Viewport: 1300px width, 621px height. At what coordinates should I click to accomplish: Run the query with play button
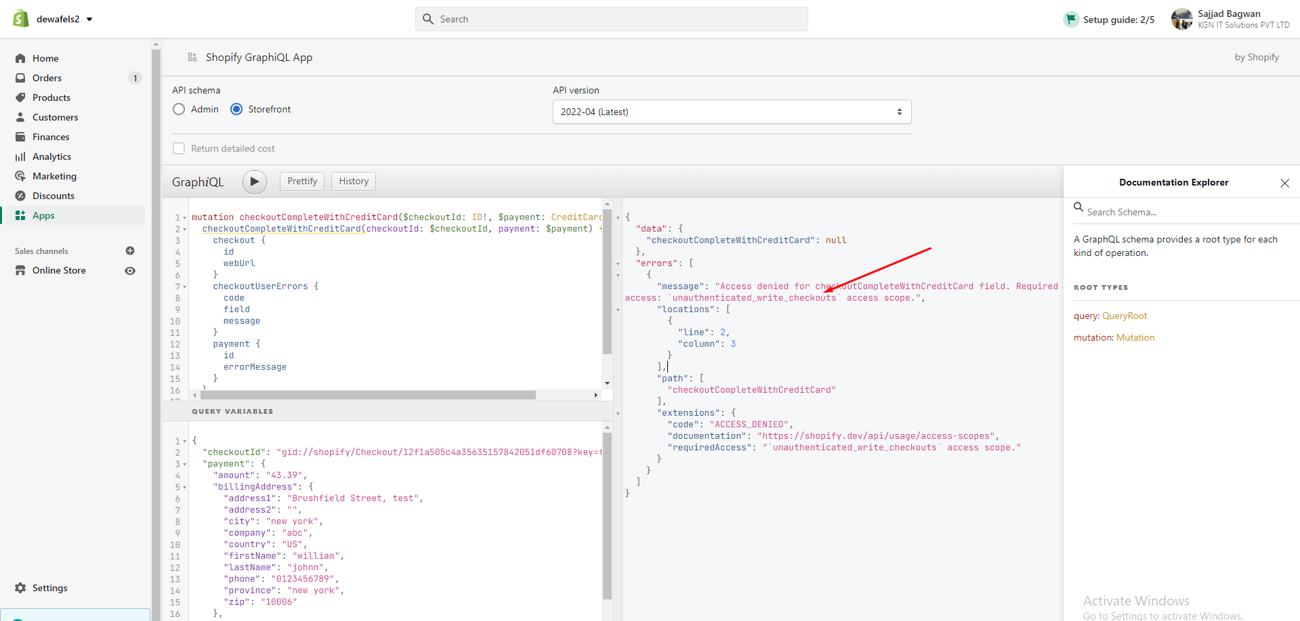[x=255, y=181]
